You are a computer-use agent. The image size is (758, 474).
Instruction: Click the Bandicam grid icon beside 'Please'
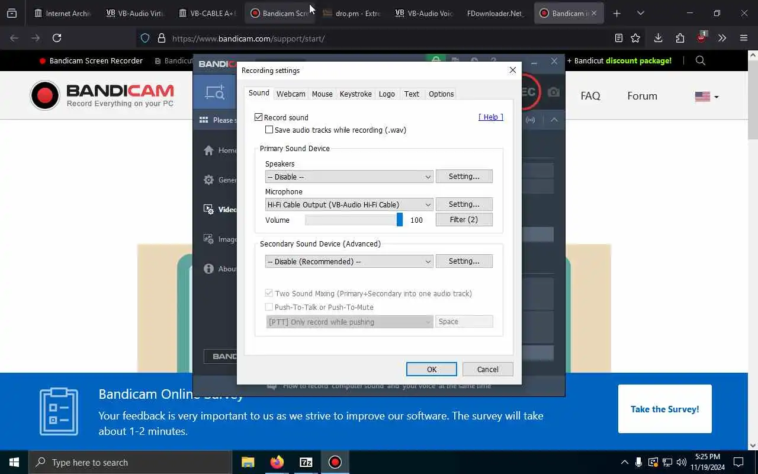pos(204,120)
